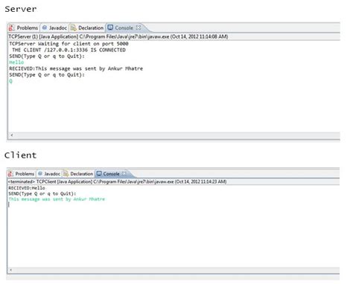353x284 pixels.
Task: Click the 'Client' heading text
Action: (x=20, y=155)
